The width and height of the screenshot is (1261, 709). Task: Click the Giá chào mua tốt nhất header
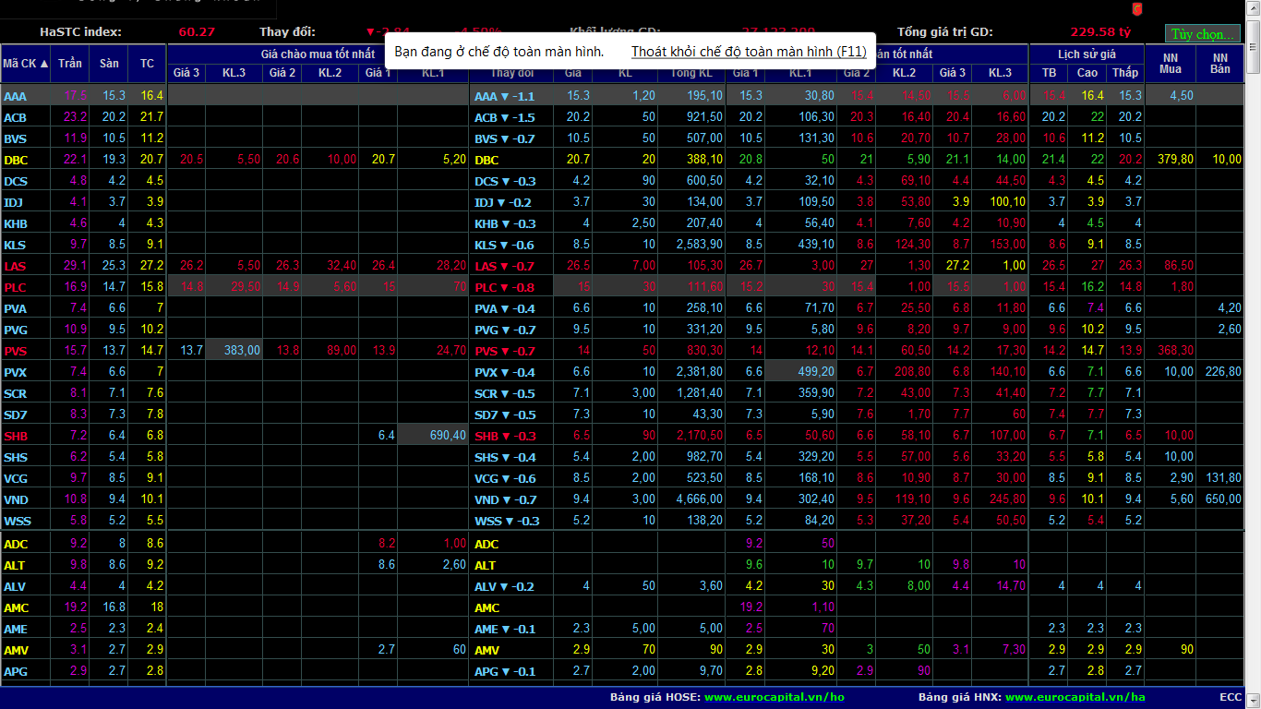click(x=318, y=54)
